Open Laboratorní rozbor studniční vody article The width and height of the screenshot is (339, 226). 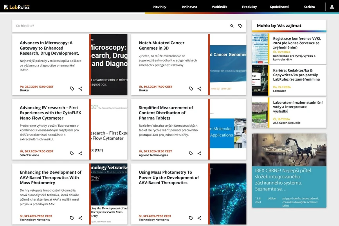(298, 107)
